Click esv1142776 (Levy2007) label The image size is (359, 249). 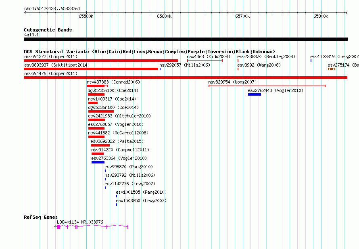click(130, 184)
